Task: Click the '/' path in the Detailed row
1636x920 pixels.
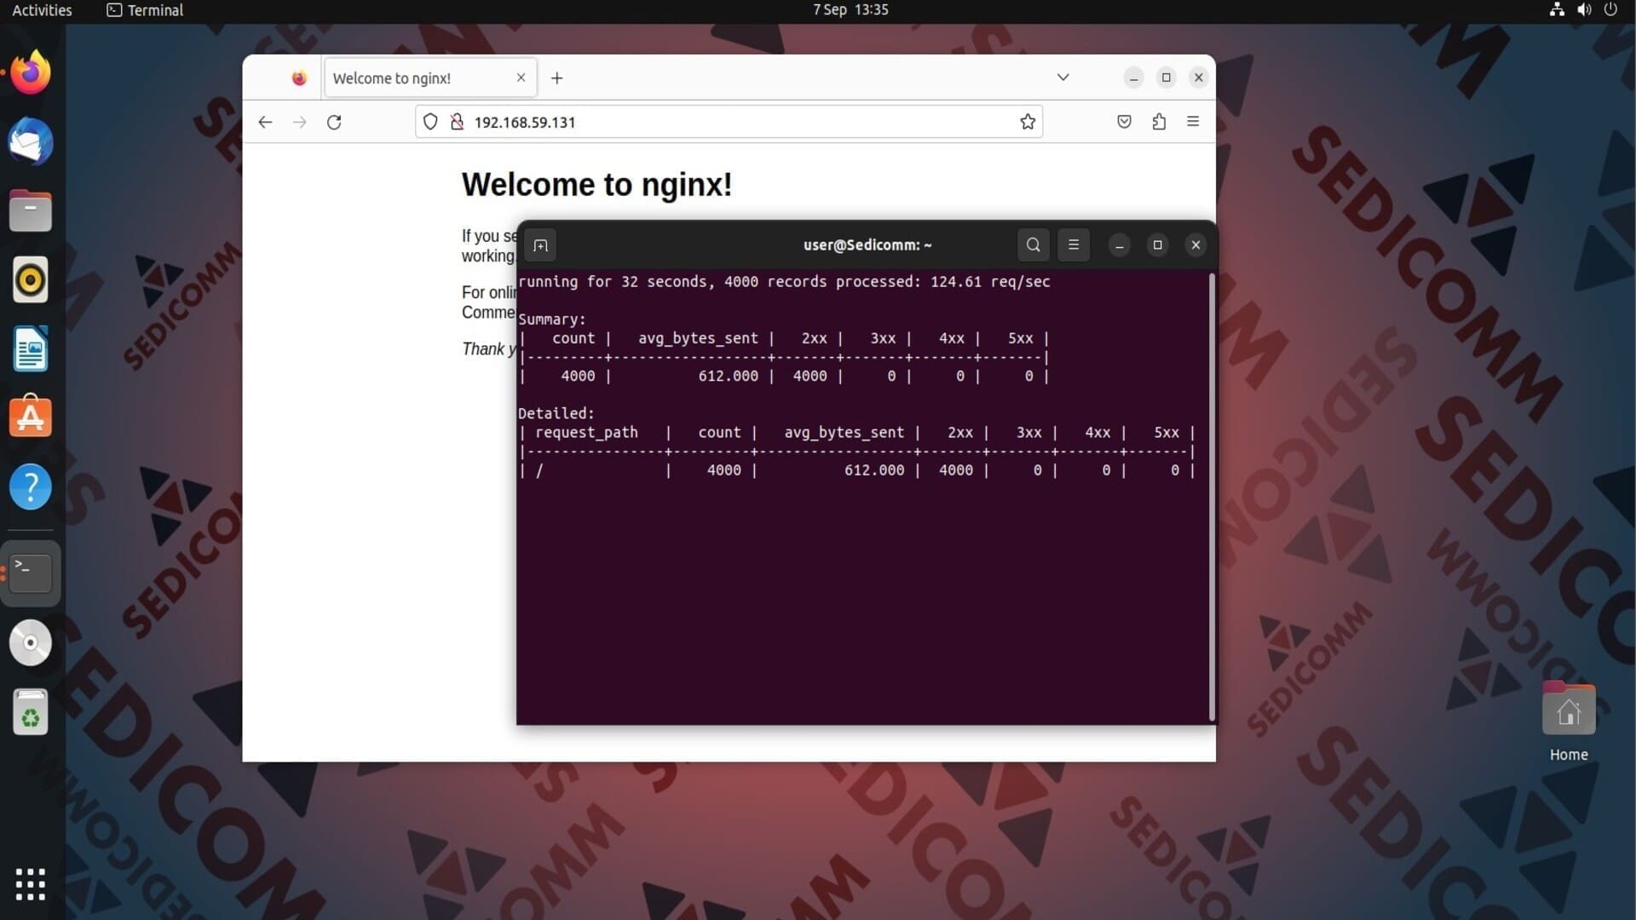Action: pos(539,470)
